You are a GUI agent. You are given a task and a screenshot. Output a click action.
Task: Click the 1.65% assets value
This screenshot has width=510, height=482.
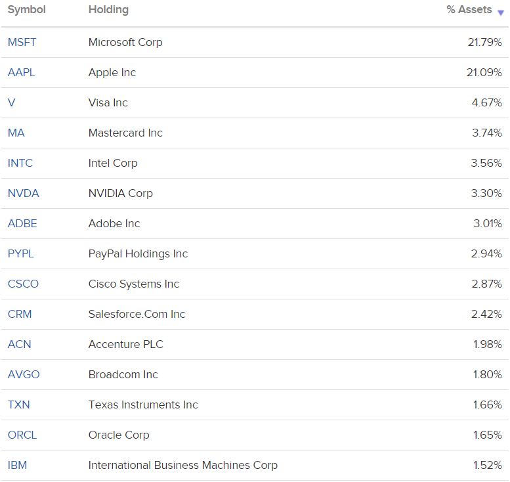488,435
